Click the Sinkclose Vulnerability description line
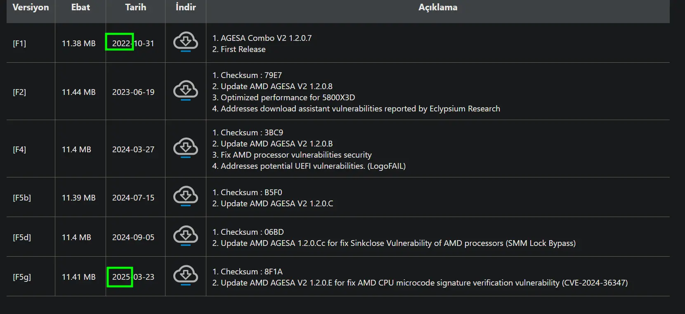This screenshot has width=685, height=314. click(394, 243)
